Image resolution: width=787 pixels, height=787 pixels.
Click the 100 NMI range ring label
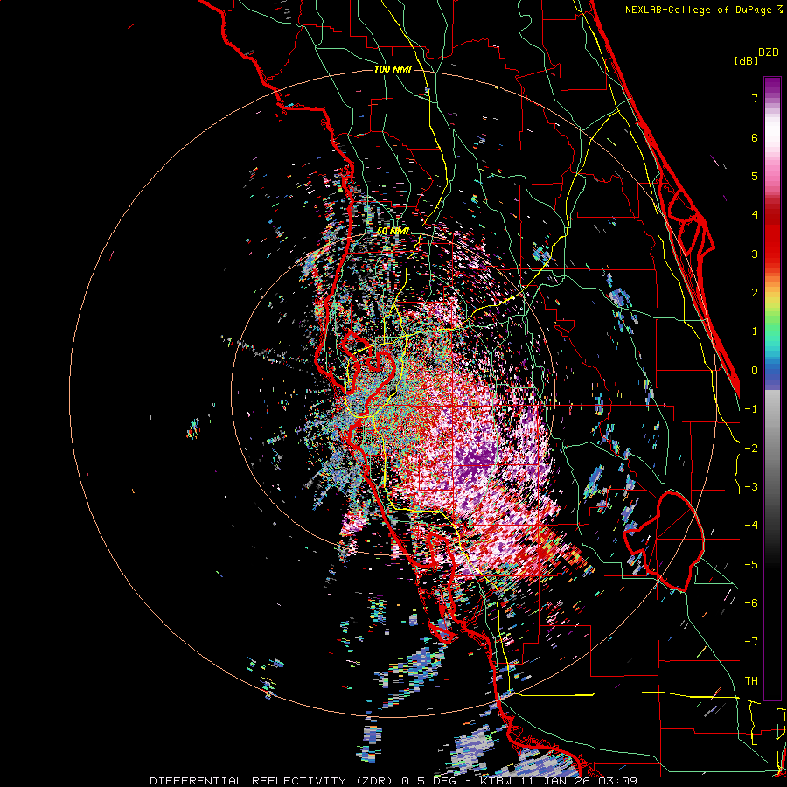[x=393, y=69]
